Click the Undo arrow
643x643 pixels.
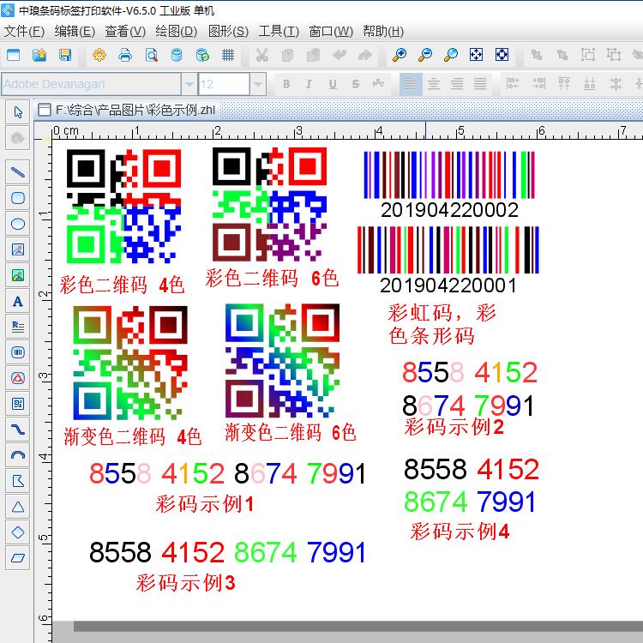340,55
